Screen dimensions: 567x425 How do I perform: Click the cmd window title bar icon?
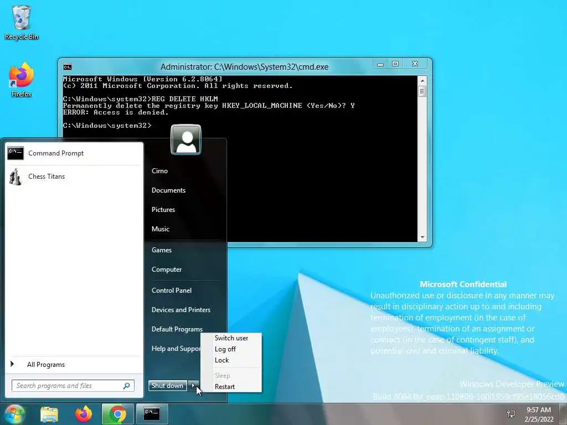(68, 67)
